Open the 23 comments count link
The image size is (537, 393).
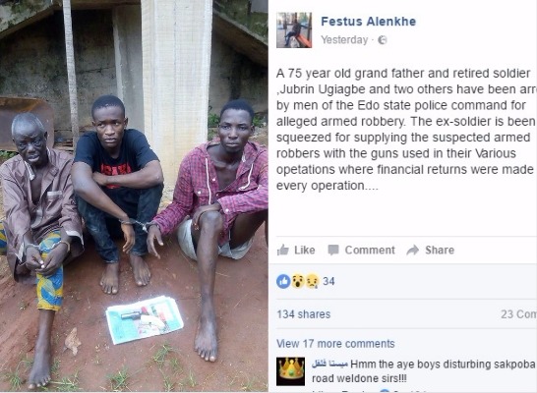point(518,314)
